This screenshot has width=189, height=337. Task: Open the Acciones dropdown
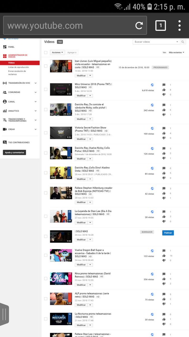point(57,53)
